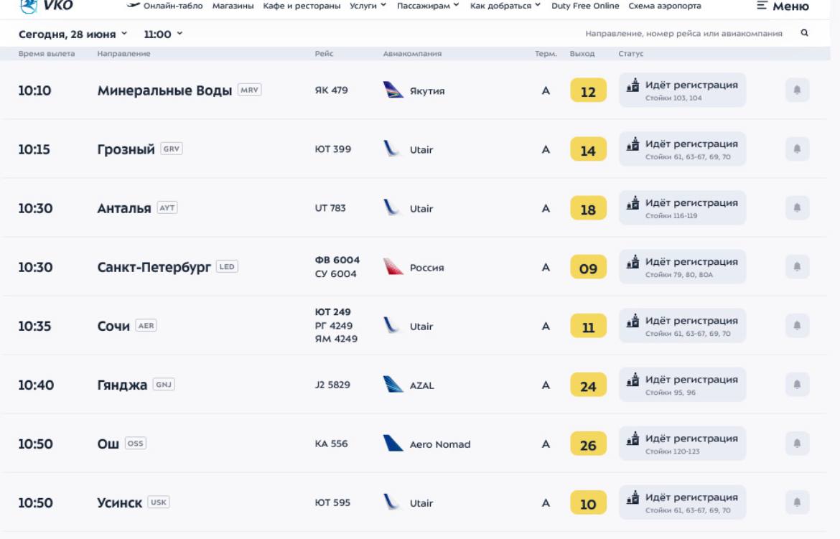840x539 pixels.
Task: Open the Онлайн-табло menu item
Action: [164, 6]
